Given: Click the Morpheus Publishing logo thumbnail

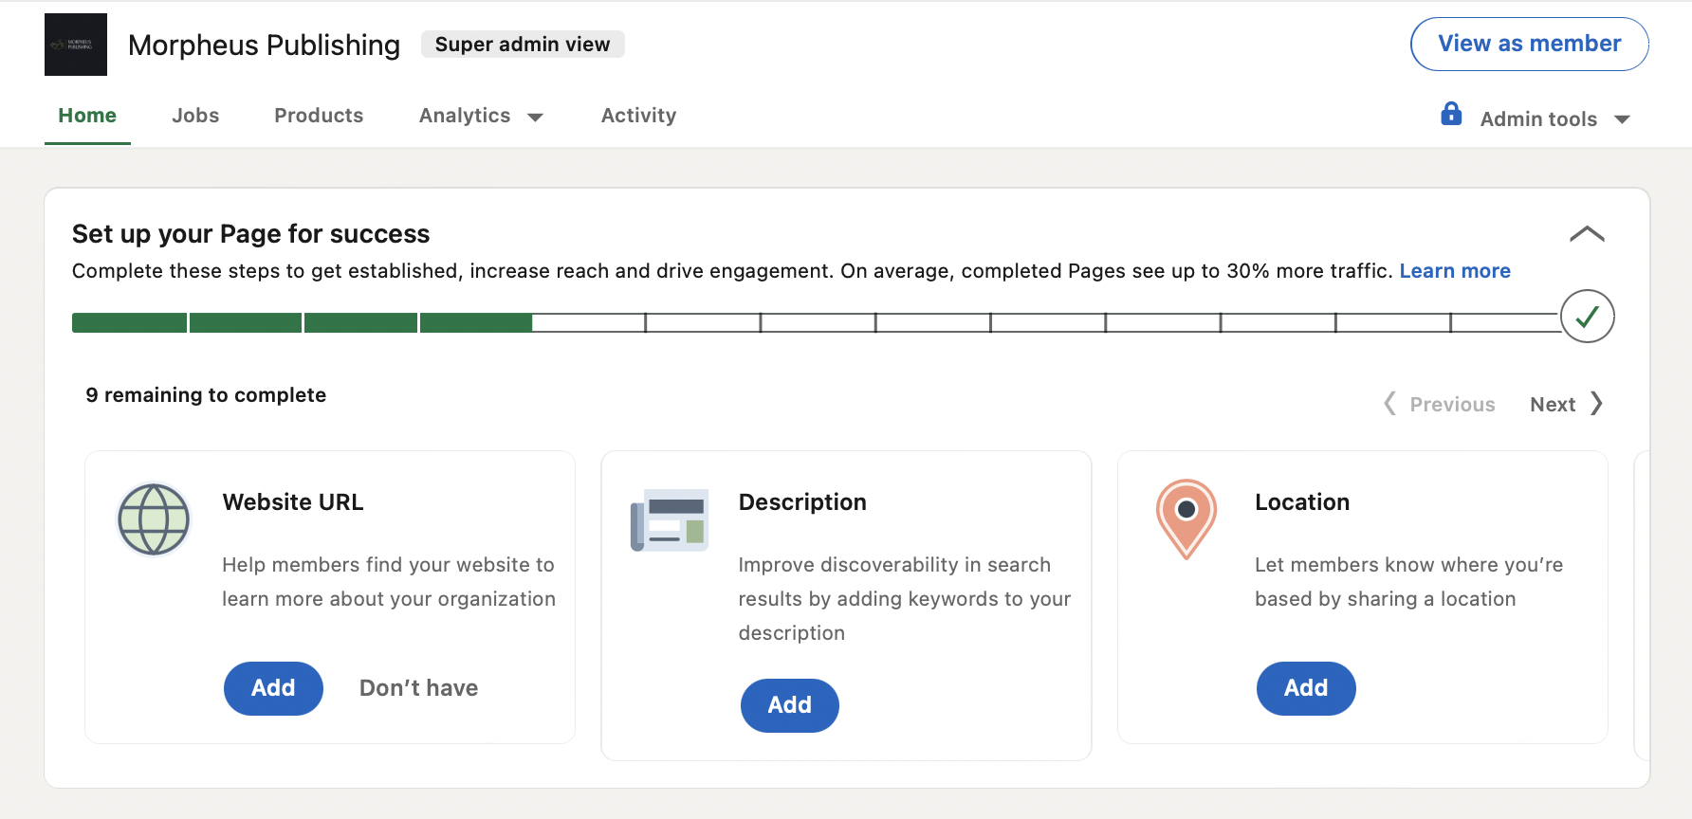Looking at the screenshot, I should coord(76,45).
